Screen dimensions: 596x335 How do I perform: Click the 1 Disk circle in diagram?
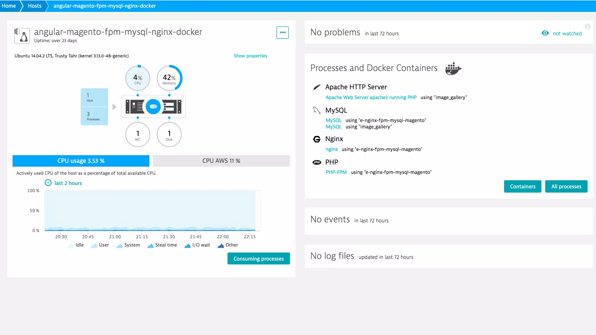(x=169, y=135)
